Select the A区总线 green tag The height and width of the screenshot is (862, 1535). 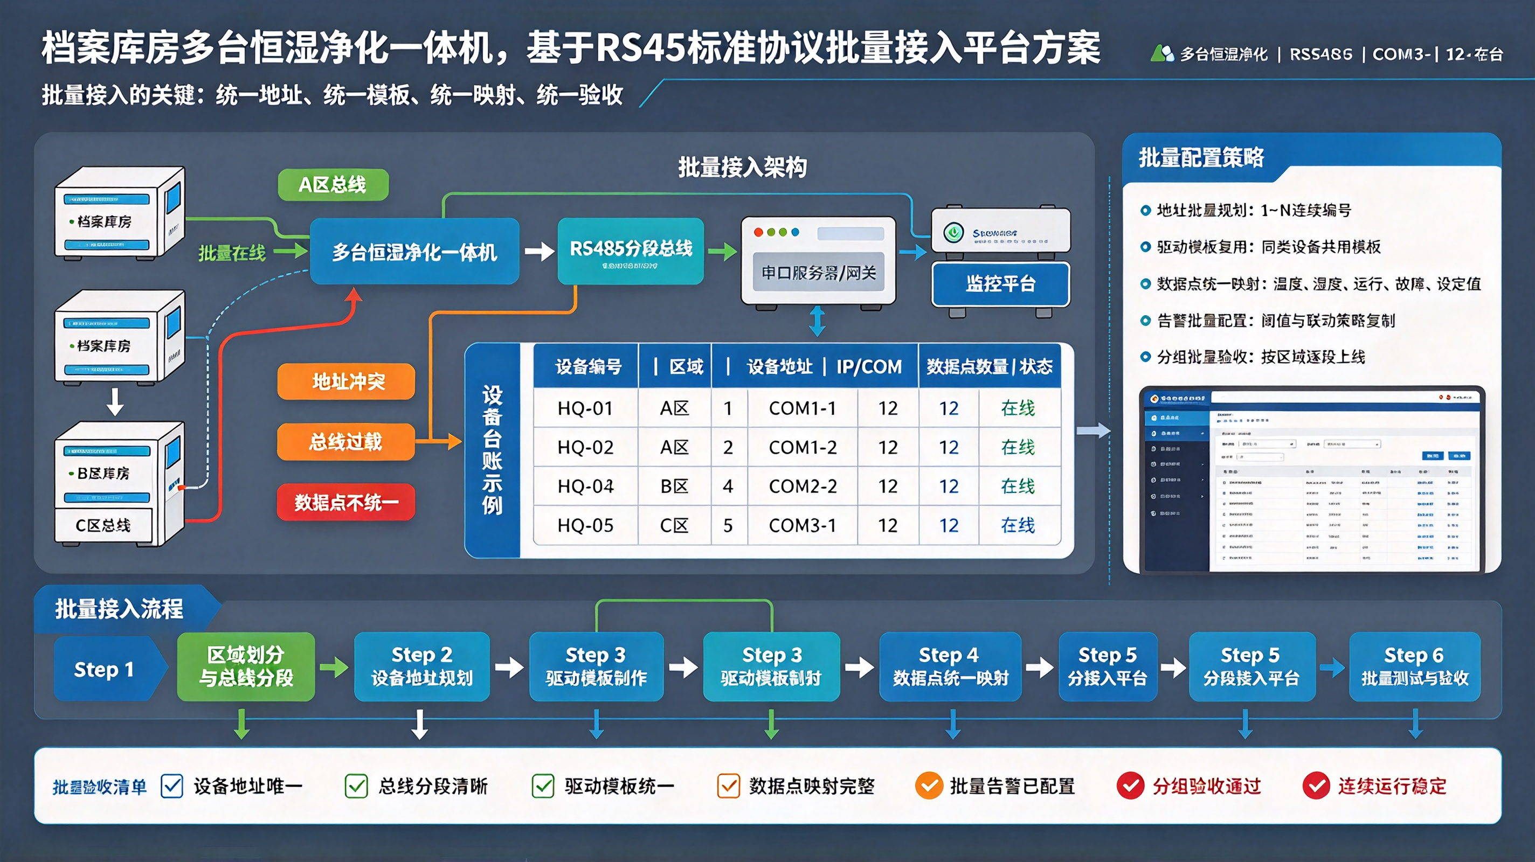pyautogui.click(x=333, y=185)
